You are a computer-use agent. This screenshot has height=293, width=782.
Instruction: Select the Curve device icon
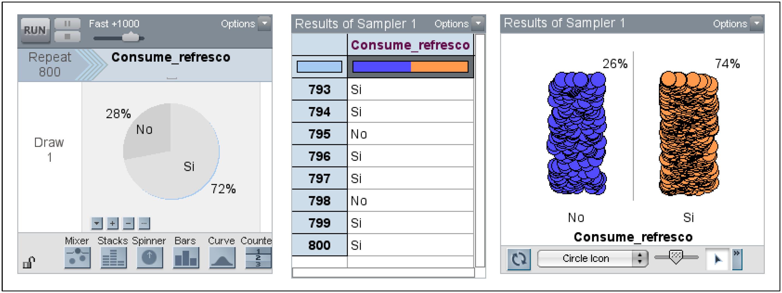[222, 258]
